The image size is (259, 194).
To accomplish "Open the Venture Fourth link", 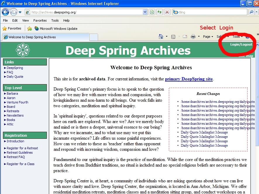I will point(17,102).
